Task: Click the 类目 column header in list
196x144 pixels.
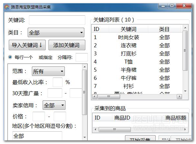Action: 164,29
